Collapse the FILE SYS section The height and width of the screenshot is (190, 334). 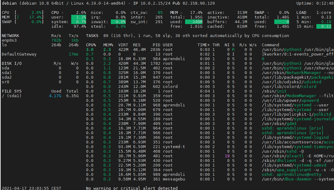(10, 91)
